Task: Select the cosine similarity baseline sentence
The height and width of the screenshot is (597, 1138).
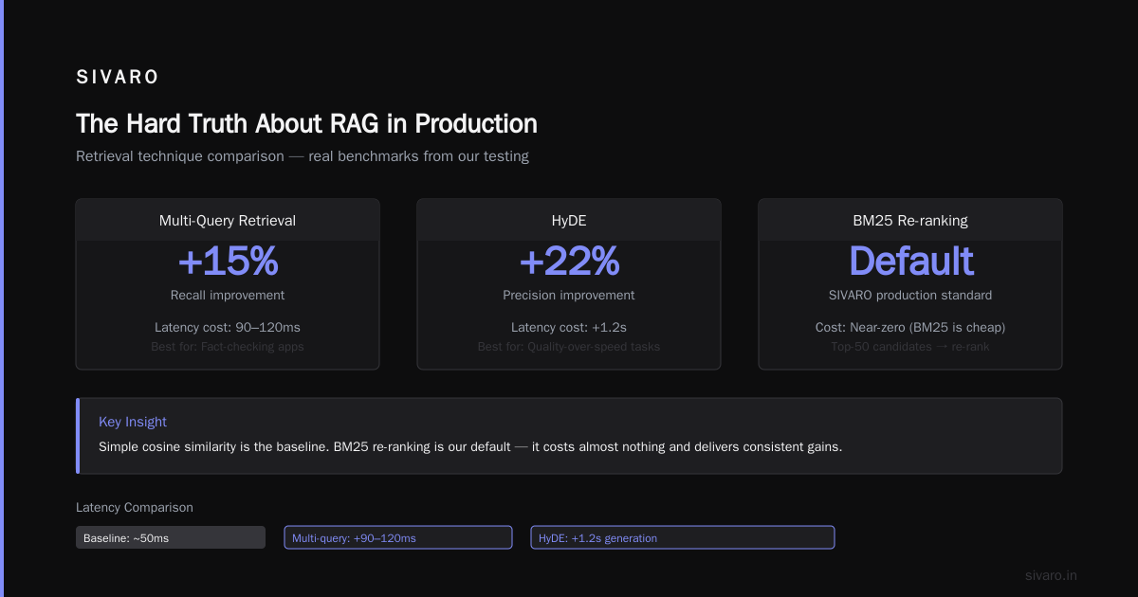Action: [470, 445]
